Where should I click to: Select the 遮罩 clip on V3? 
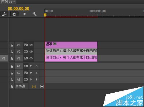coord(71,45)
